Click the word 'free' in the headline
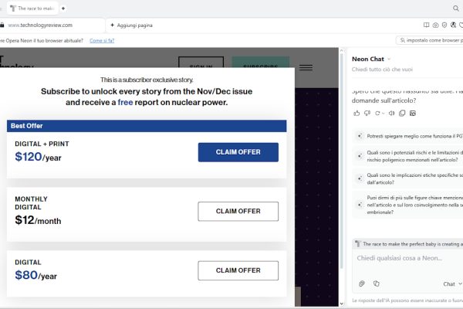Image resolution: width=463 pixels, height=309 pixels. (125, 102)
